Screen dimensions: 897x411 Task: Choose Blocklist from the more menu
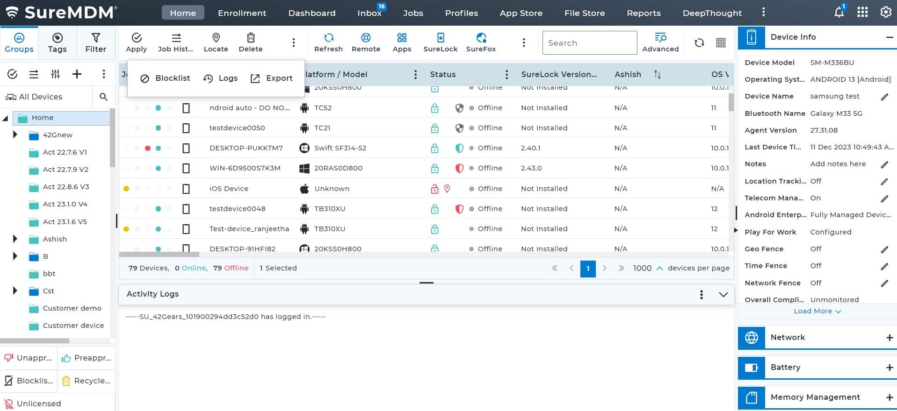coord(166,78)
